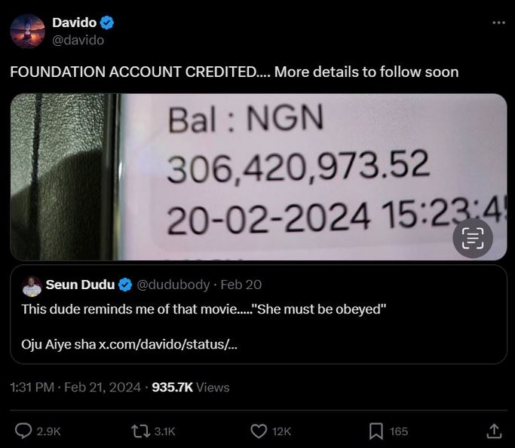The width and height of the screenshot is (515, 448).
Task: Bookmark the post with the bookmark icon
Action: tap(376, 431)
